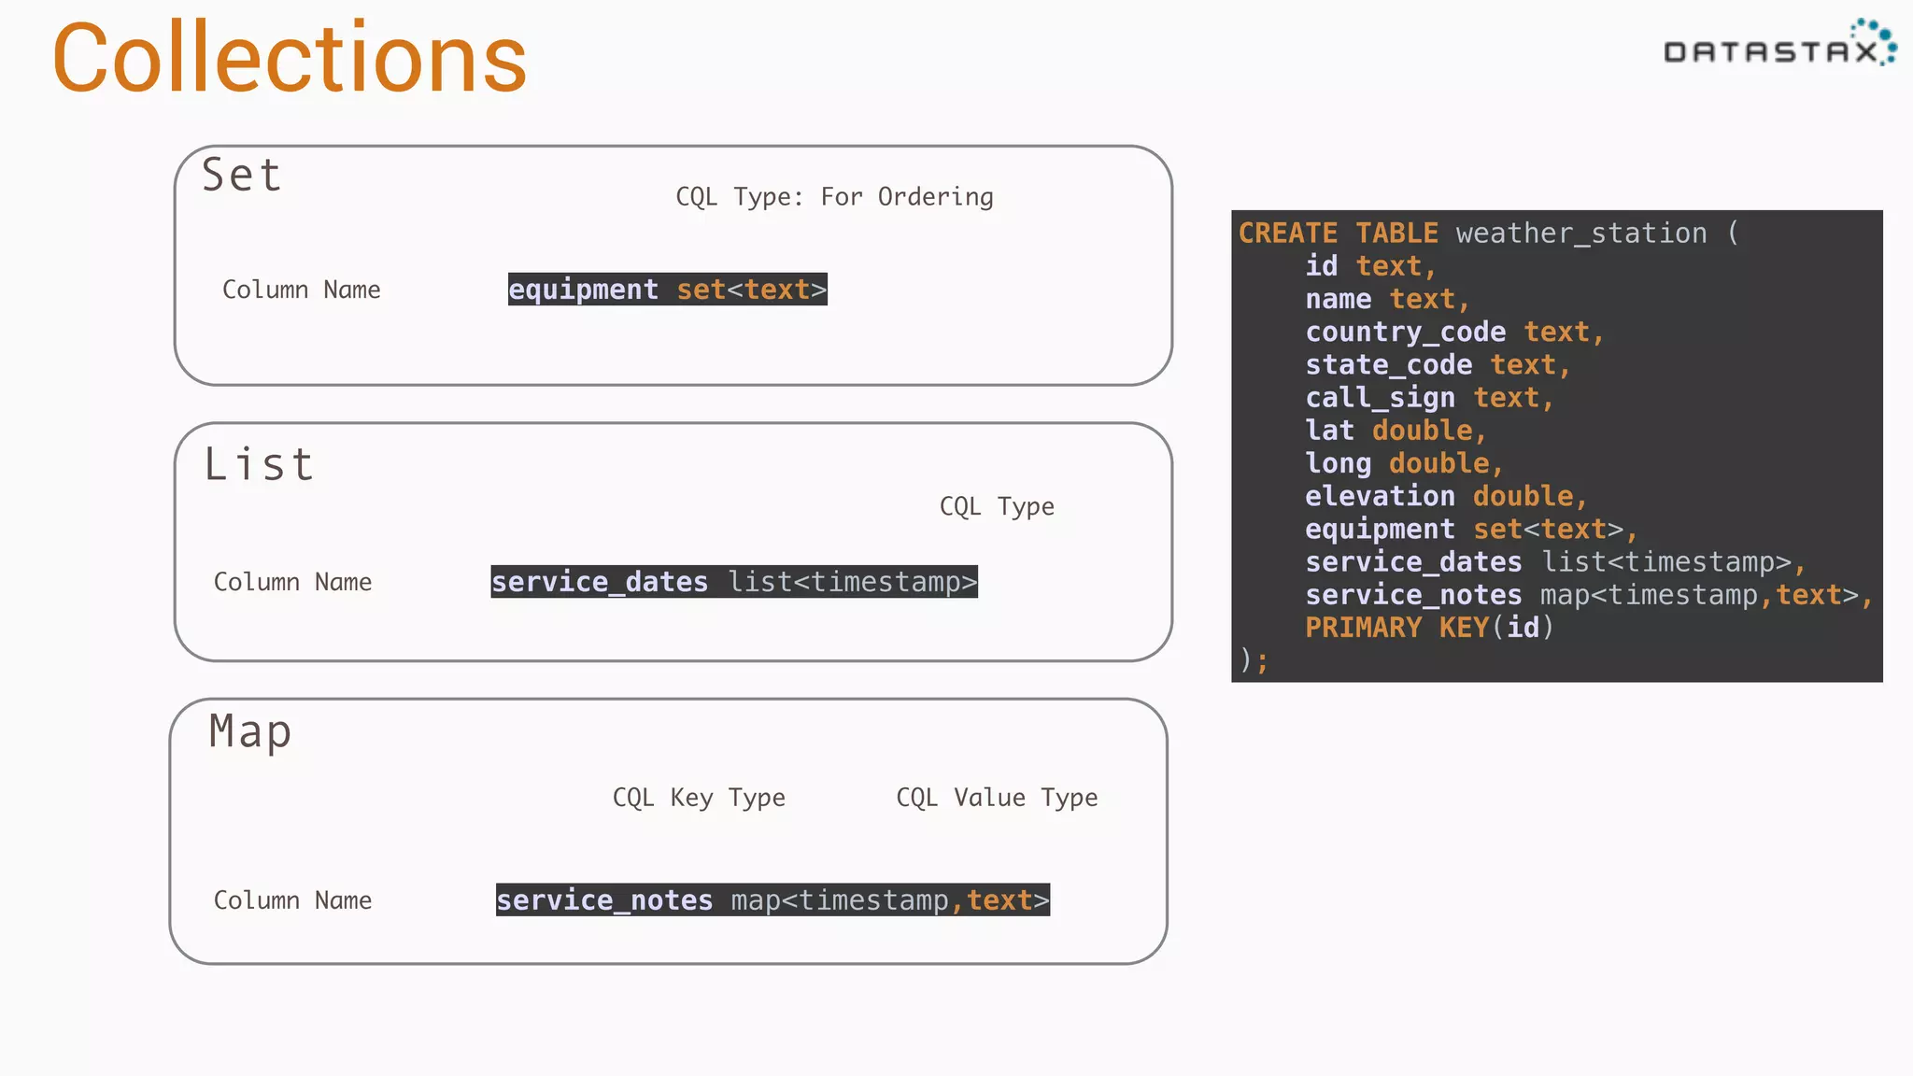The width and height of the screenshot is (1913, 1076).
Task: Click the CREATE TABLE weather_station line
Action: pyautogui.click(x=1488, y=233)
